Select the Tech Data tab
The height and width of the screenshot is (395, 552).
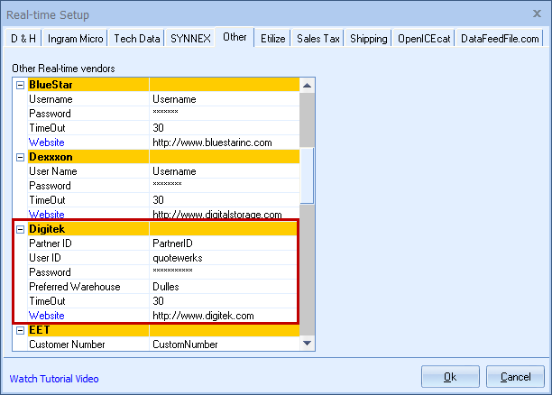(x=137, y=38)
